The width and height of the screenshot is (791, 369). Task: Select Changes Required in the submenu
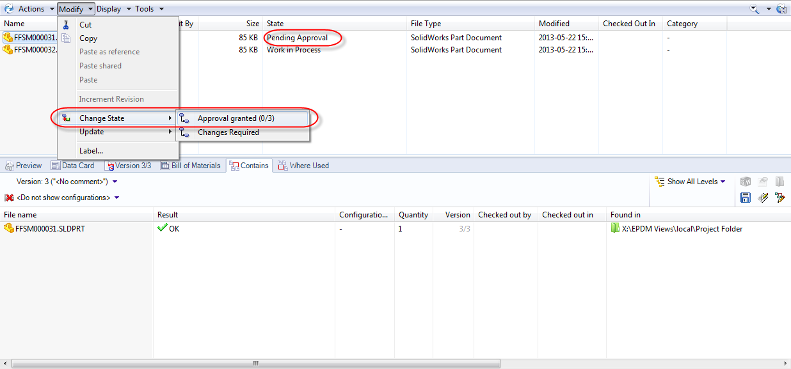click(228, 132)
